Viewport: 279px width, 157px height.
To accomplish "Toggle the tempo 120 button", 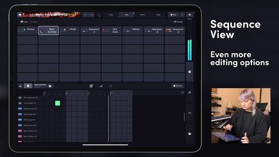I will 85,15.
